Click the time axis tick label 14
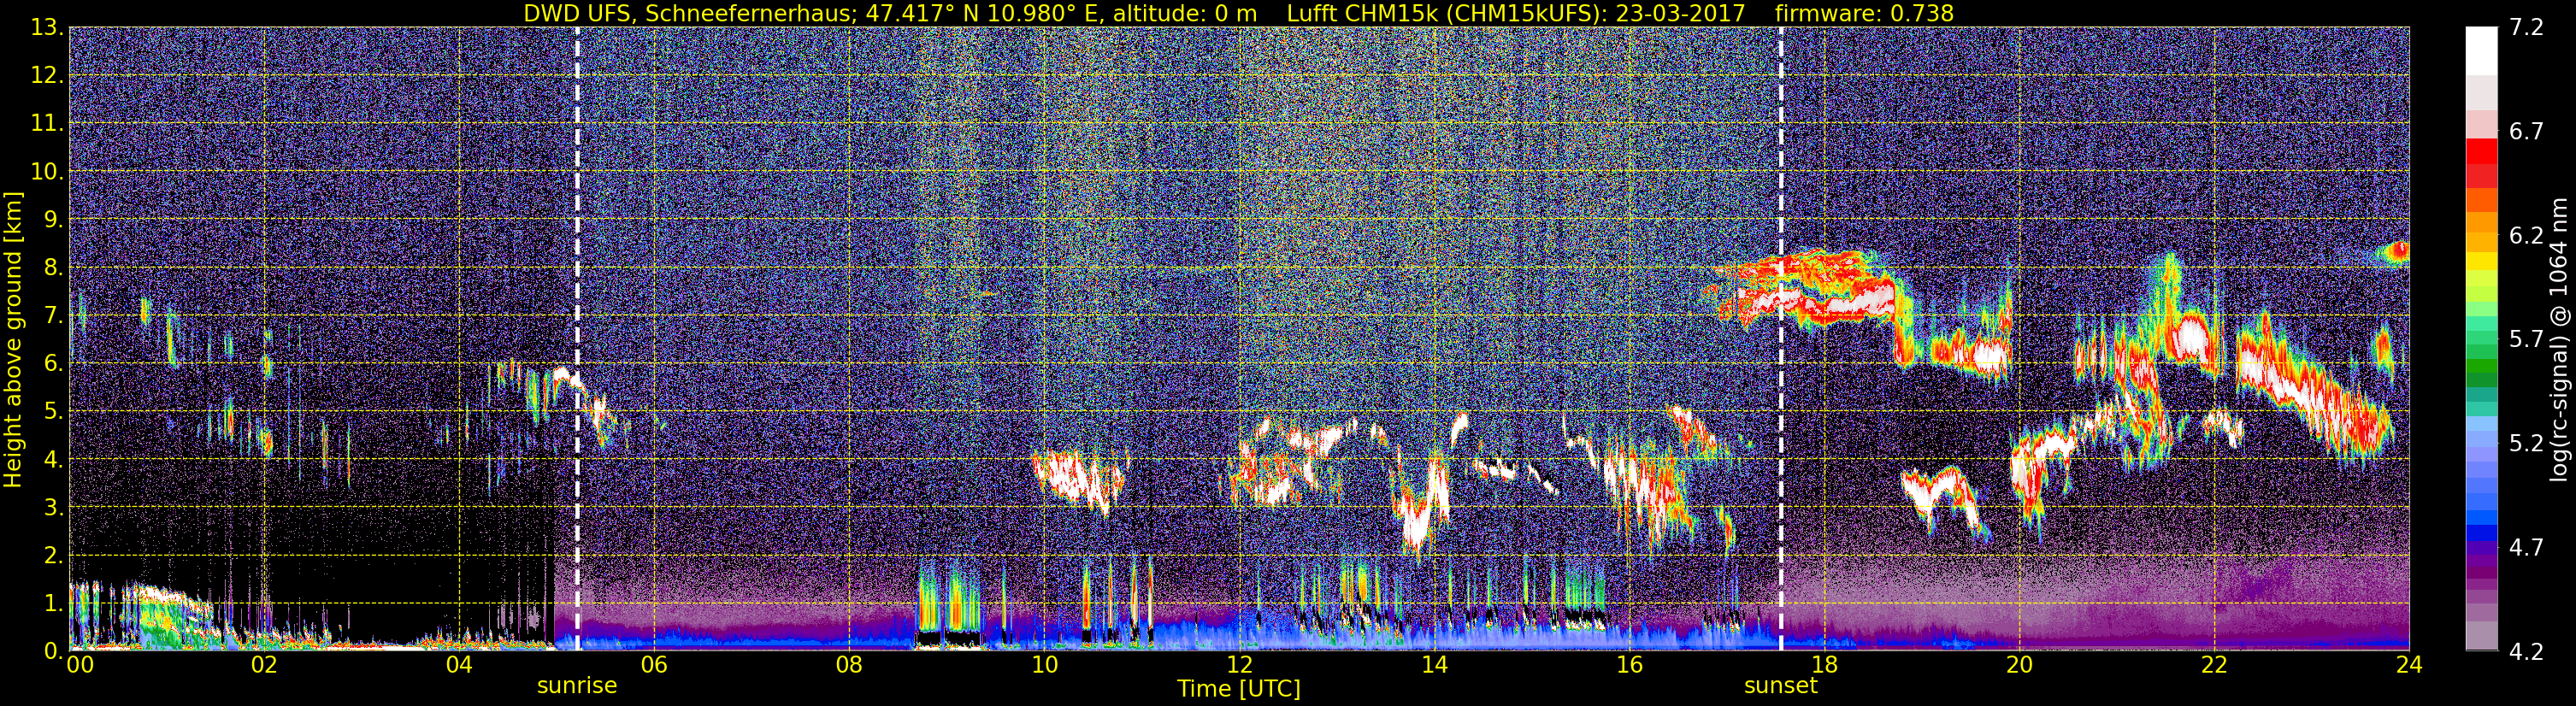The width and height of the screenshot is (2576, 706). 1434,665
